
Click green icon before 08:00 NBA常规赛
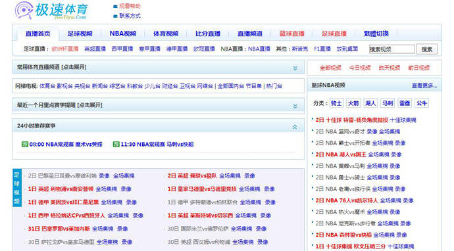[x=25, y=144]
